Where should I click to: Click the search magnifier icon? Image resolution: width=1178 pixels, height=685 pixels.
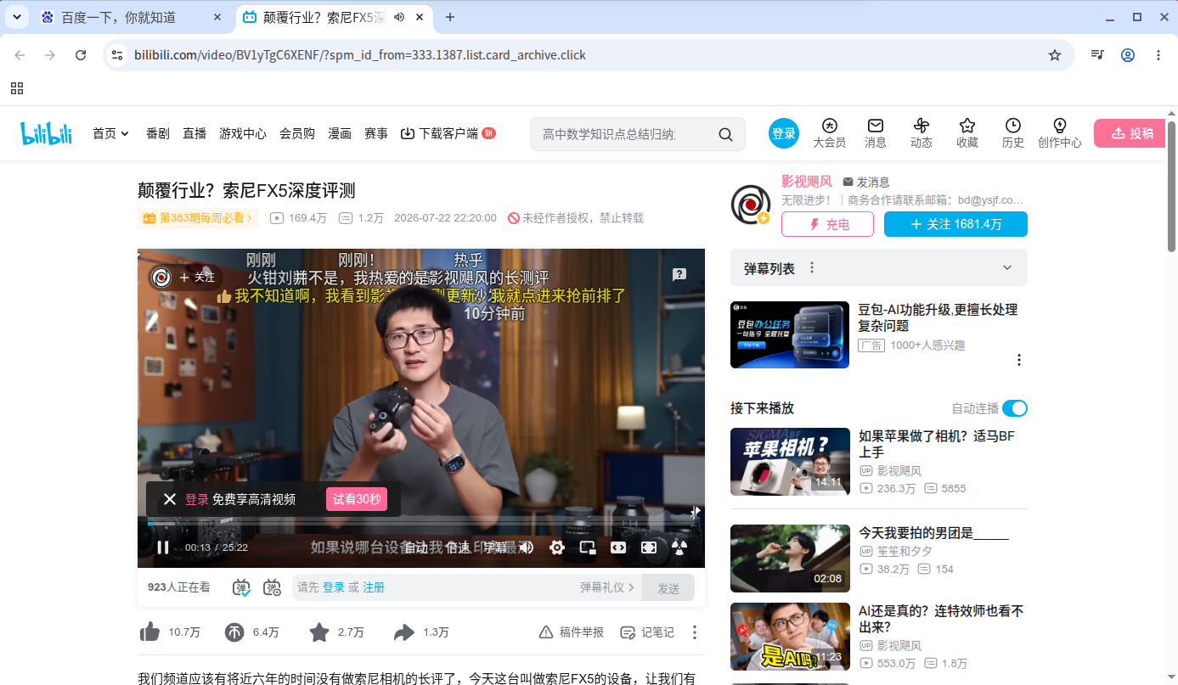tap(725, 134)
